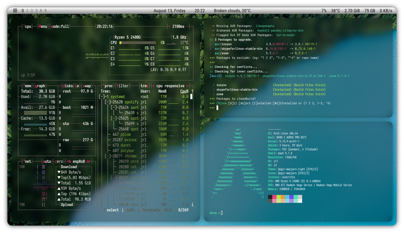Toggle the memory 'graph' option

(40, 86)
